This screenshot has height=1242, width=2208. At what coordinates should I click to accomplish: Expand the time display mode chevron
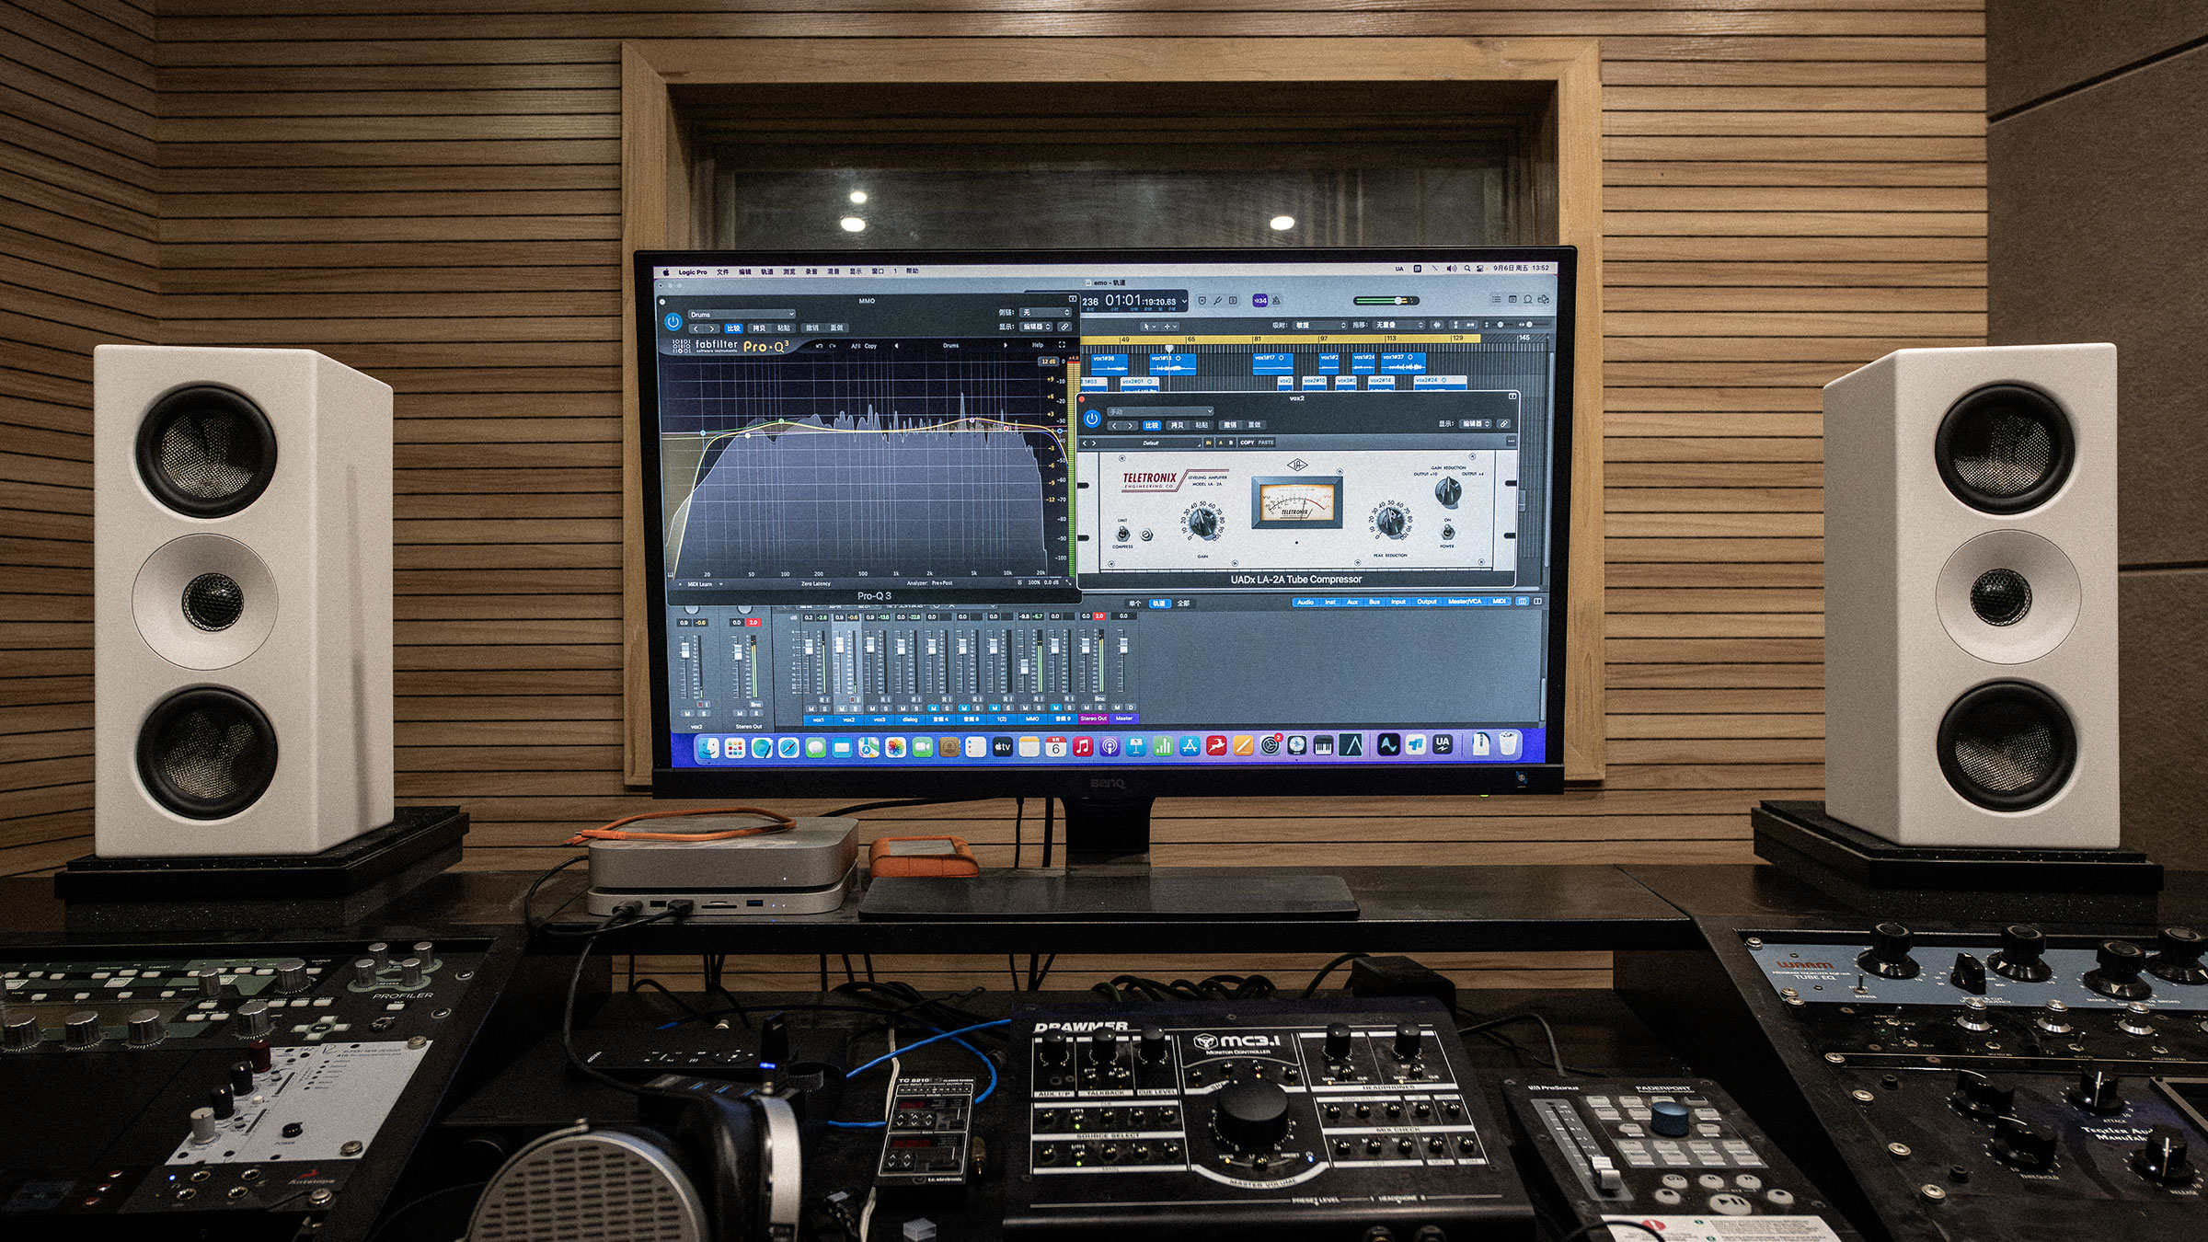[1184, 301]
